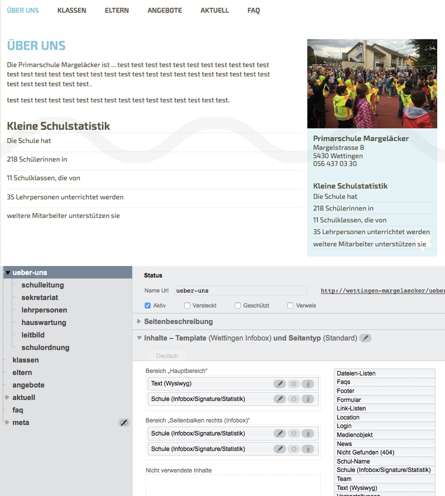Select leitbild in page tree
The width and height of the screenshot is (445, 496).
point(33,335)
